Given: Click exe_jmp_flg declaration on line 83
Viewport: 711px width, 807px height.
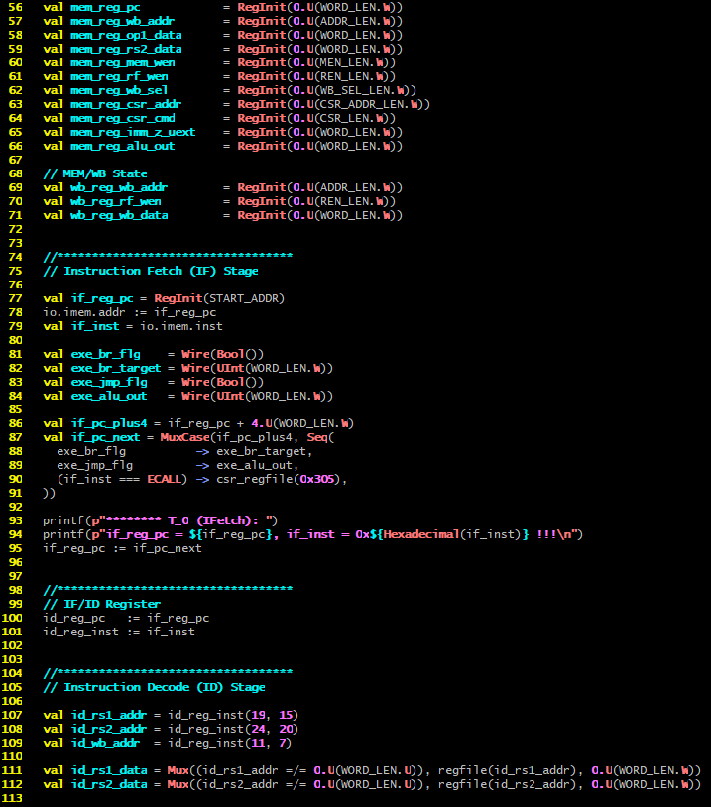Looking at the screenshot, I should tap(109, 383).
